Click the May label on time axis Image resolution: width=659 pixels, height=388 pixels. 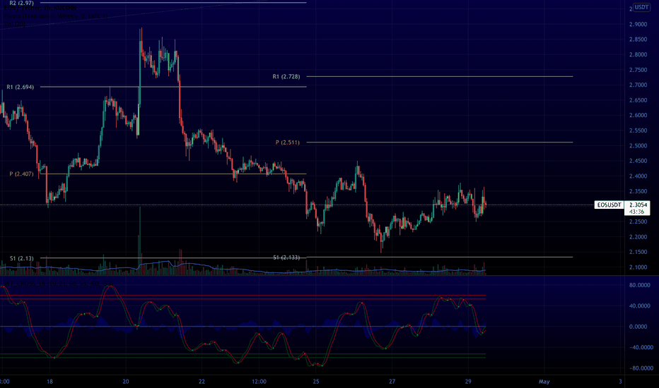(x=544, y=381)
